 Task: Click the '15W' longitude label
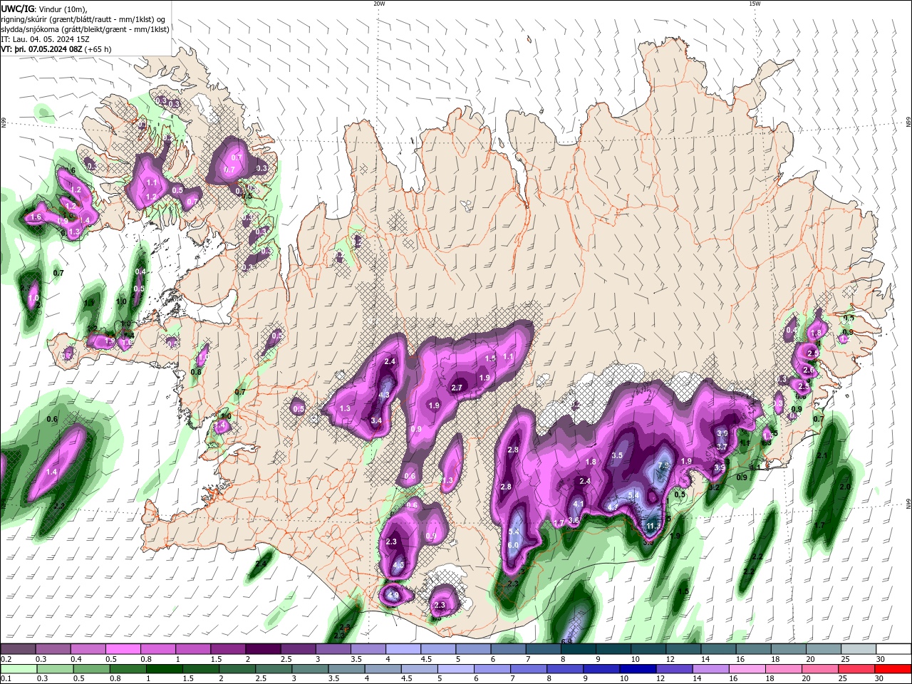coord(754,4)
